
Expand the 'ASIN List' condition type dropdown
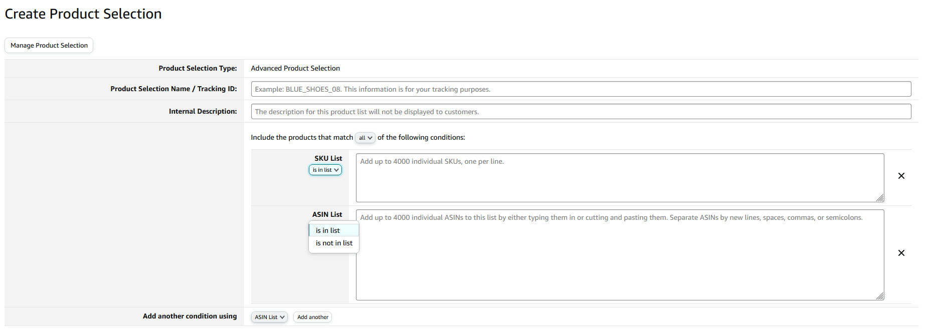point(269,317)
